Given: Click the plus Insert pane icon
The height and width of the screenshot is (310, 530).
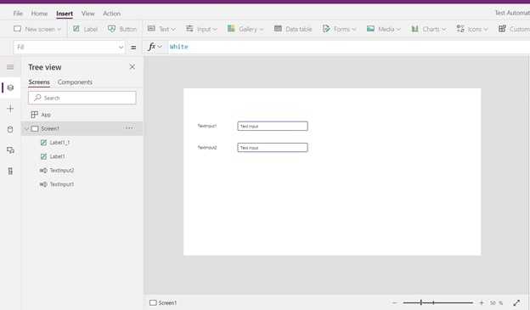Looking at the screenshot, I should click(10, 109).
